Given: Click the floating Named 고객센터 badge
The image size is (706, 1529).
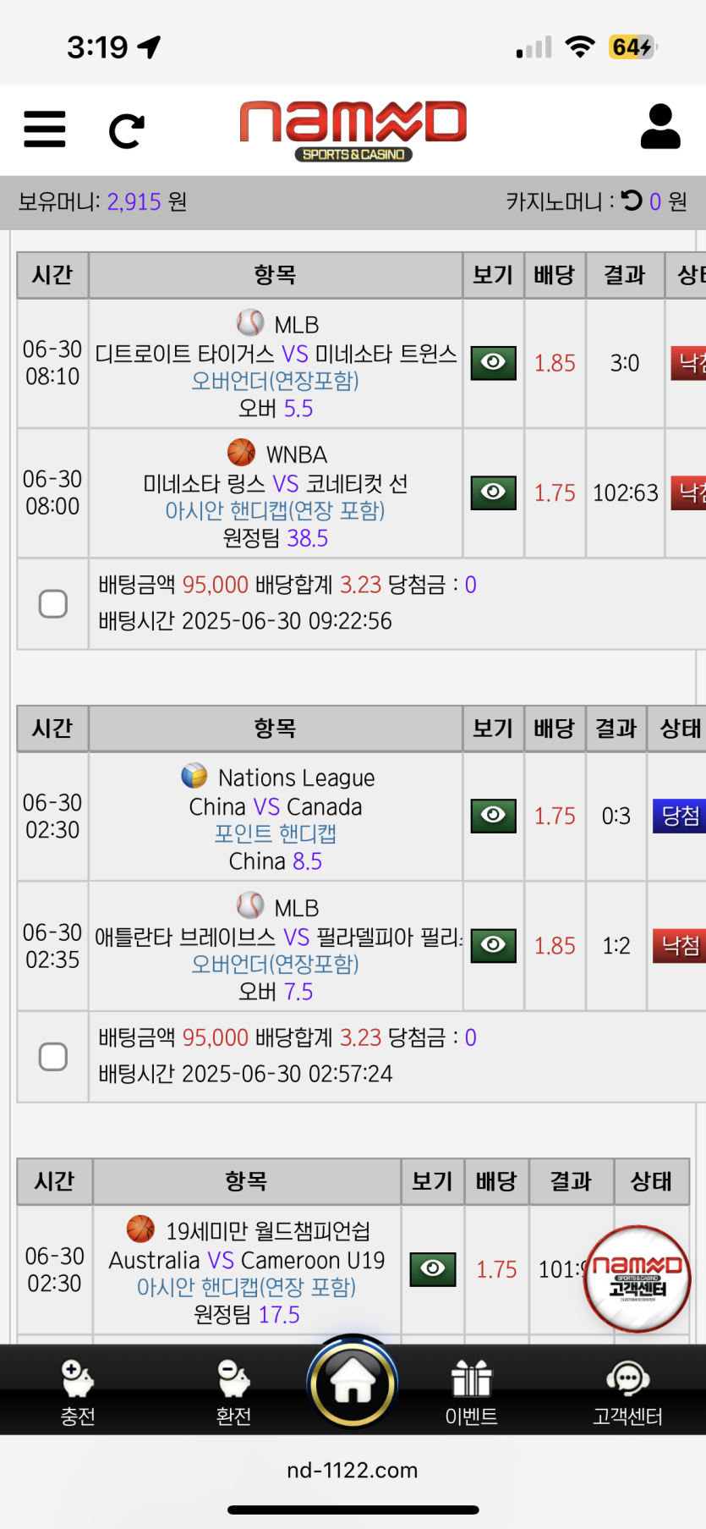Looking at the screenshot, I should (x=638, y=1278).
